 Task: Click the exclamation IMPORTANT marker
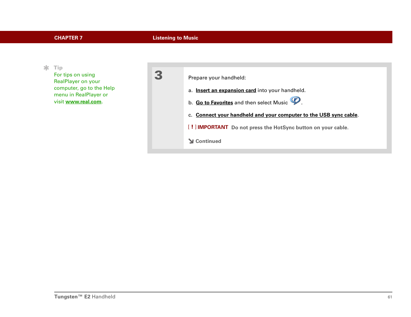coord(192,127)
